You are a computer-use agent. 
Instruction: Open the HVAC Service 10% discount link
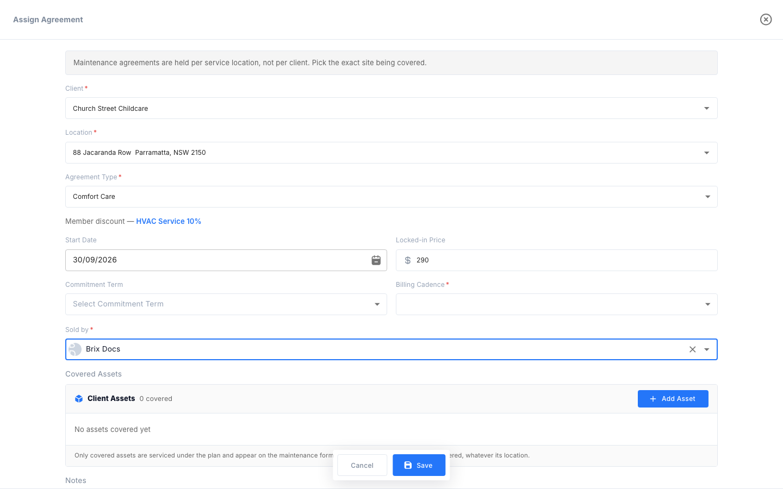click(x=169, y=221)
